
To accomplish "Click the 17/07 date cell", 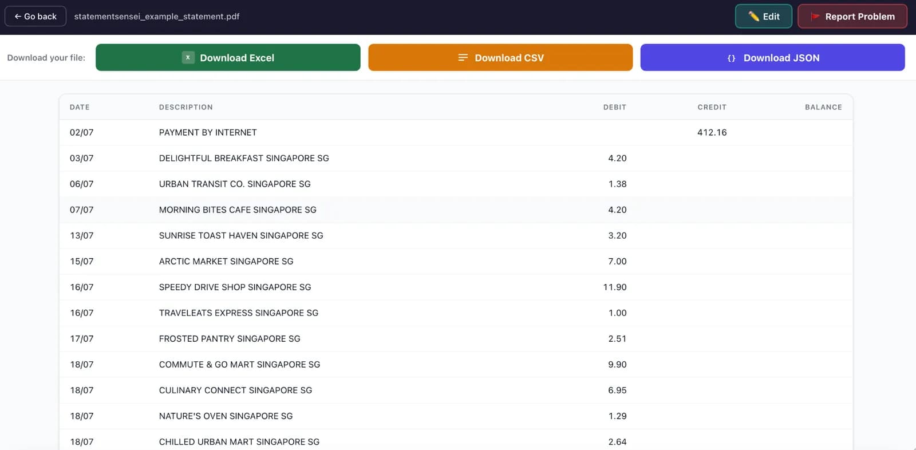I will pos(81,338).
